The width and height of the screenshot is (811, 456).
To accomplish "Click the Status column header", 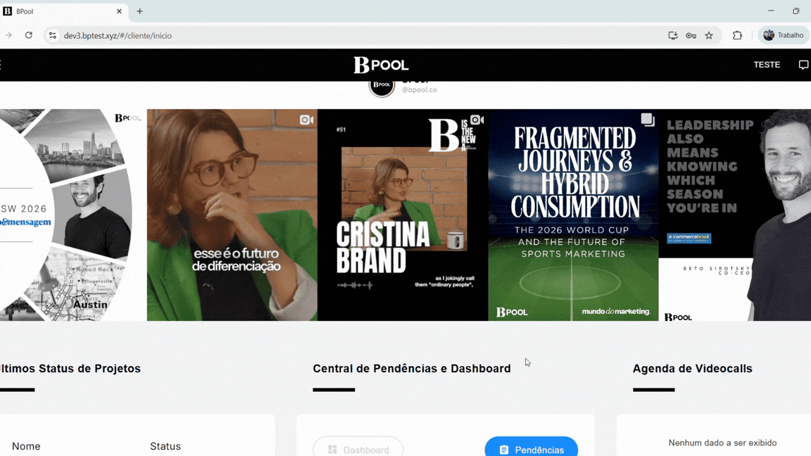I will (165, 446).
